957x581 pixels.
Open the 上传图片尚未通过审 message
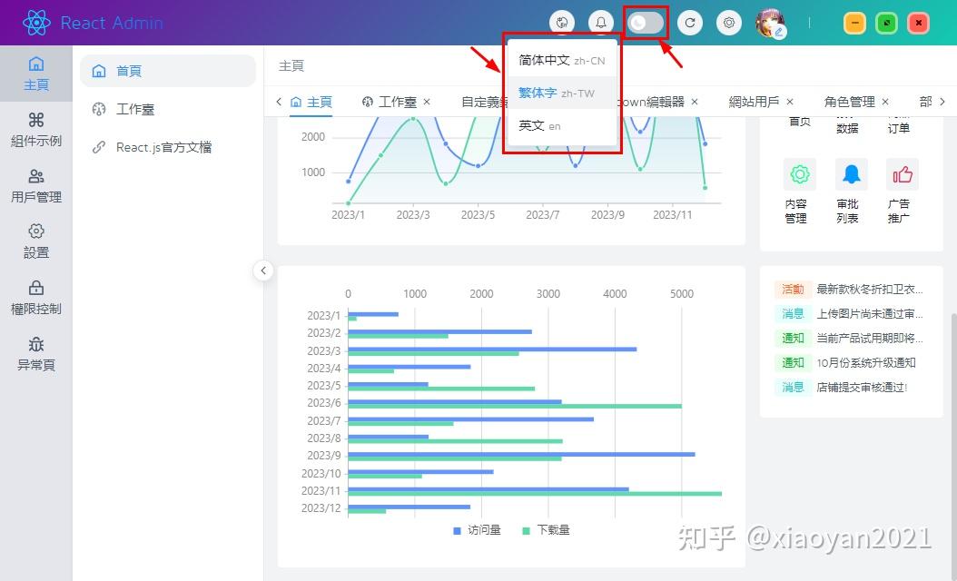(870, 314)
